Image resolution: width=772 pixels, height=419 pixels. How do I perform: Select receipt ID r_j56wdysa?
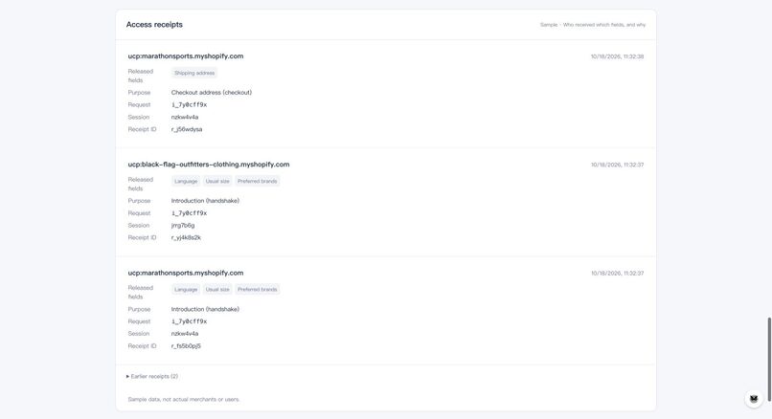point(187,129)
